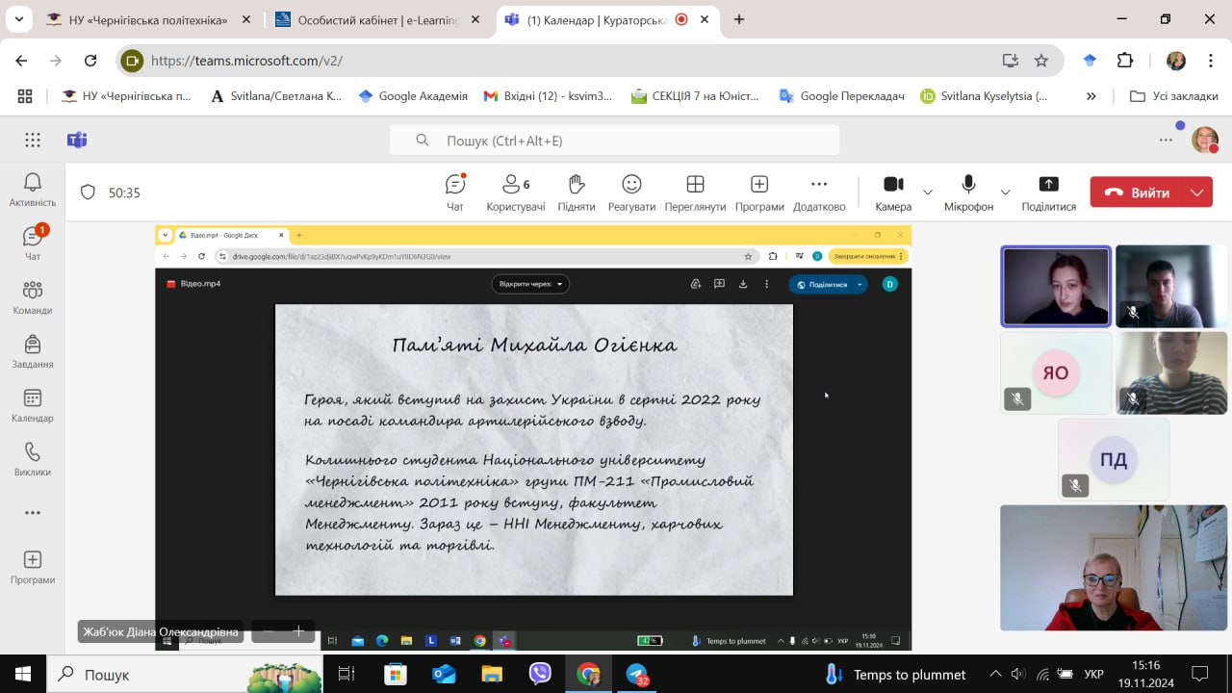Click the red Вийти leave button

pyautogui.click(x=1137, y=192)
